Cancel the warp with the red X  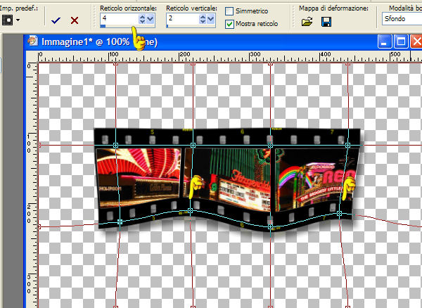[75, 20]
